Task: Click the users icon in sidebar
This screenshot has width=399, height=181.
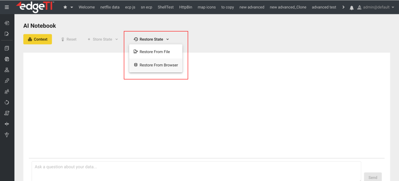Action: [7, 91]
